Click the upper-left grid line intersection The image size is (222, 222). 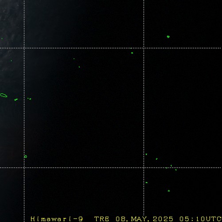click(24, 48)
